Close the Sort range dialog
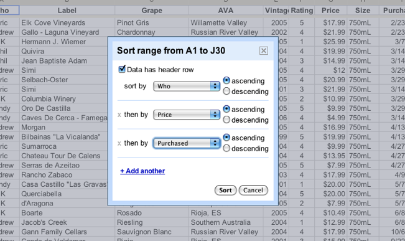 click(x=263, y=50)
